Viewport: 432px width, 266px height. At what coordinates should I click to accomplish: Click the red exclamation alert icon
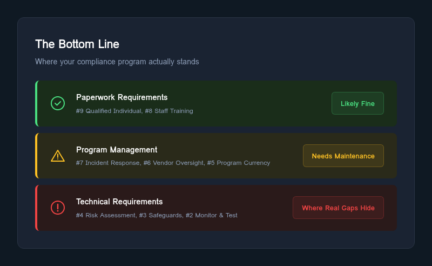pos(58,208)
